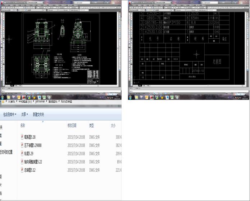Viewport: 250px width, 201px height.
Task: Click KZ530.2.00 cell in right drawing table
Action: (x=154, y=27)
